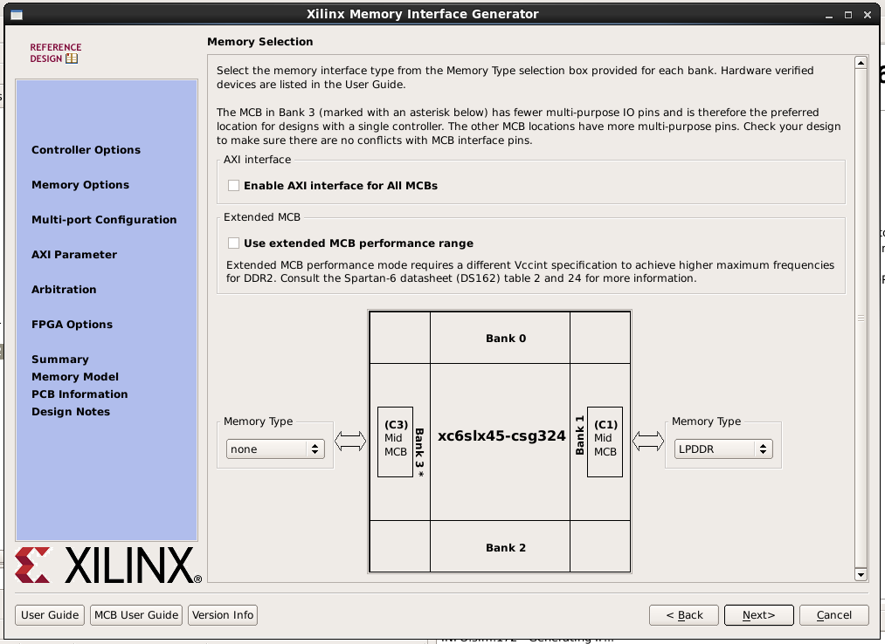
Task: Go to Design Notes step
Action: pyautogui.click(x=71, y=412)
